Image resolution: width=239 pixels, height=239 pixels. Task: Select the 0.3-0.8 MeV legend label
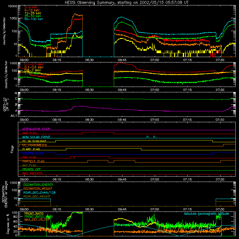point(34,67)
